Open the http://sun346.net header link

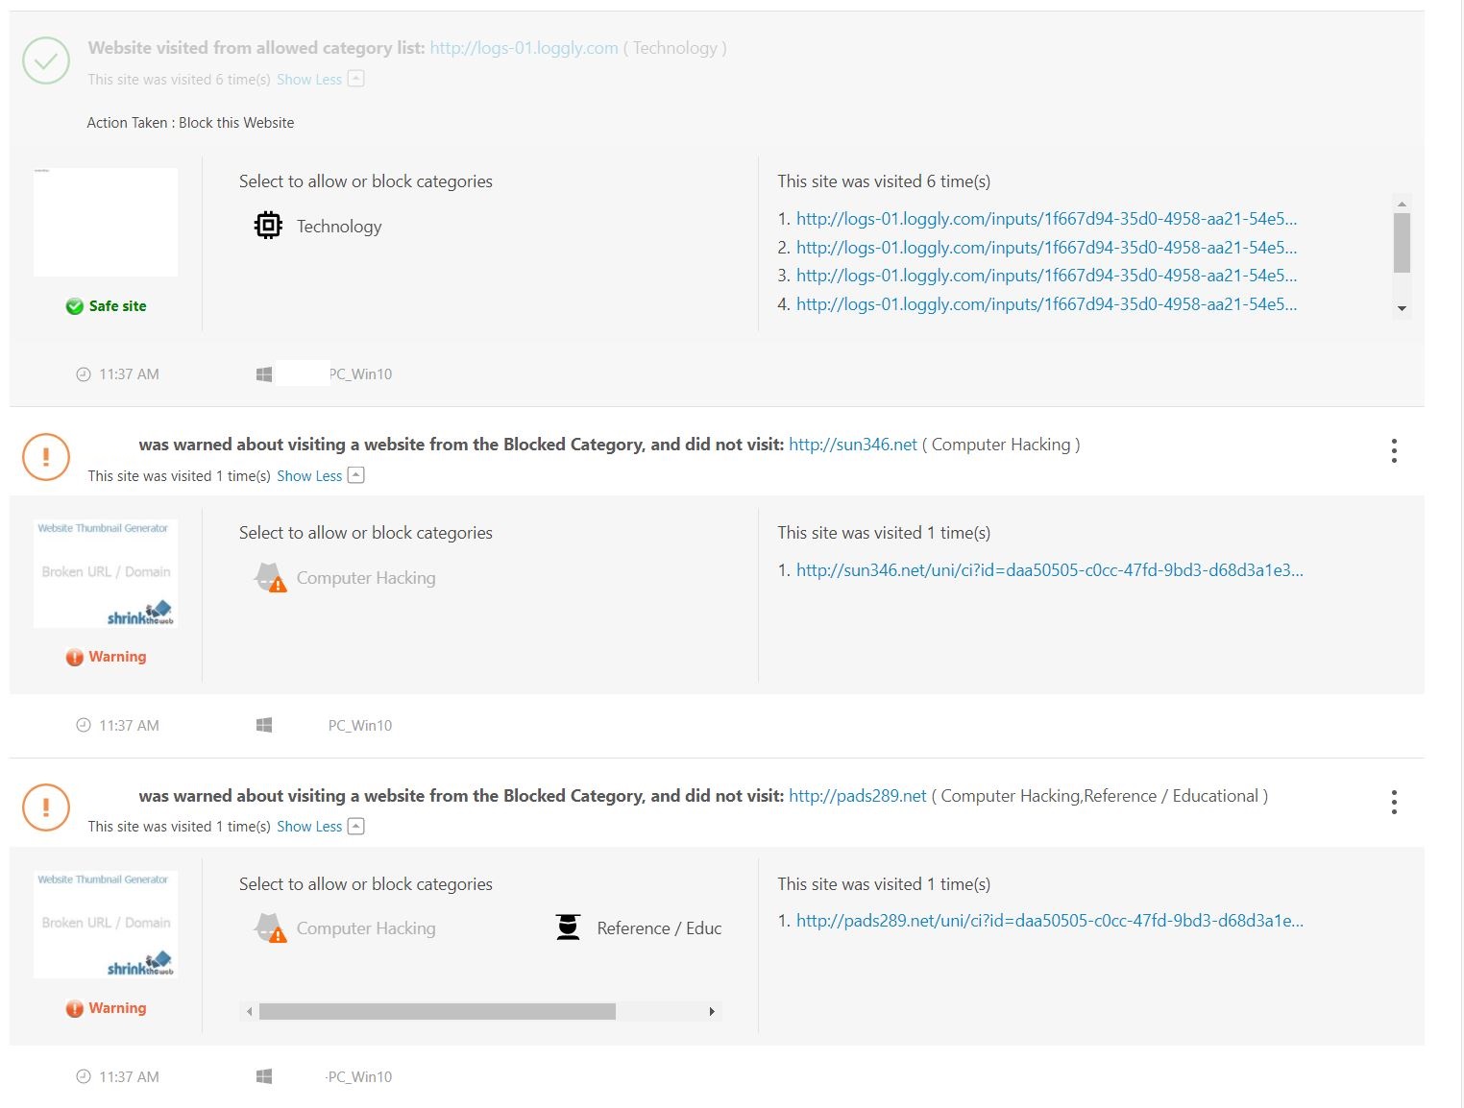(852, 445)
